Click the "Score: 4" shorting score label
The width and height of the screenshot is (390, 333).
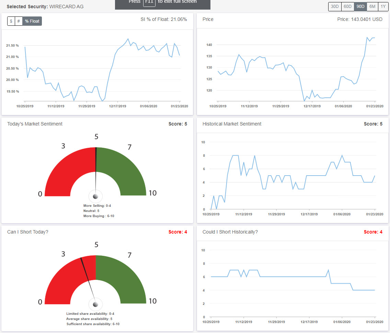178,232
